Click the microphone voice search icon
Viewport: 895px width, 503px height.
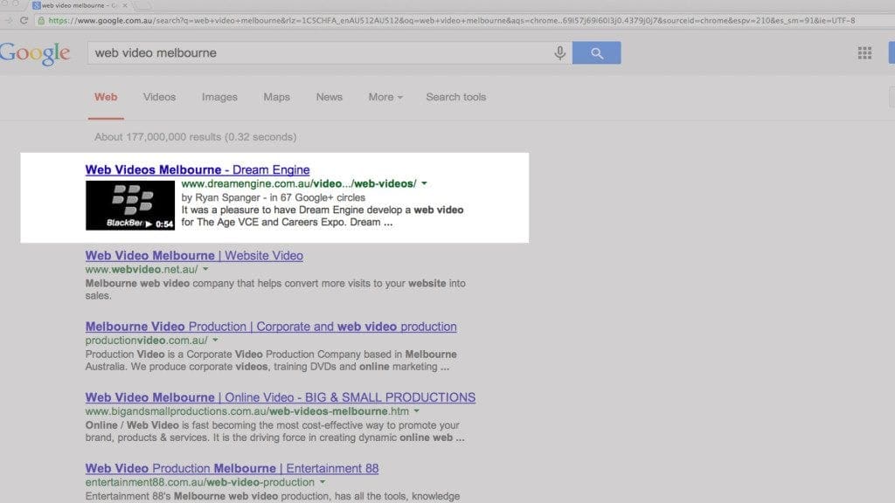pyautogui.click(x=559, y=53)
